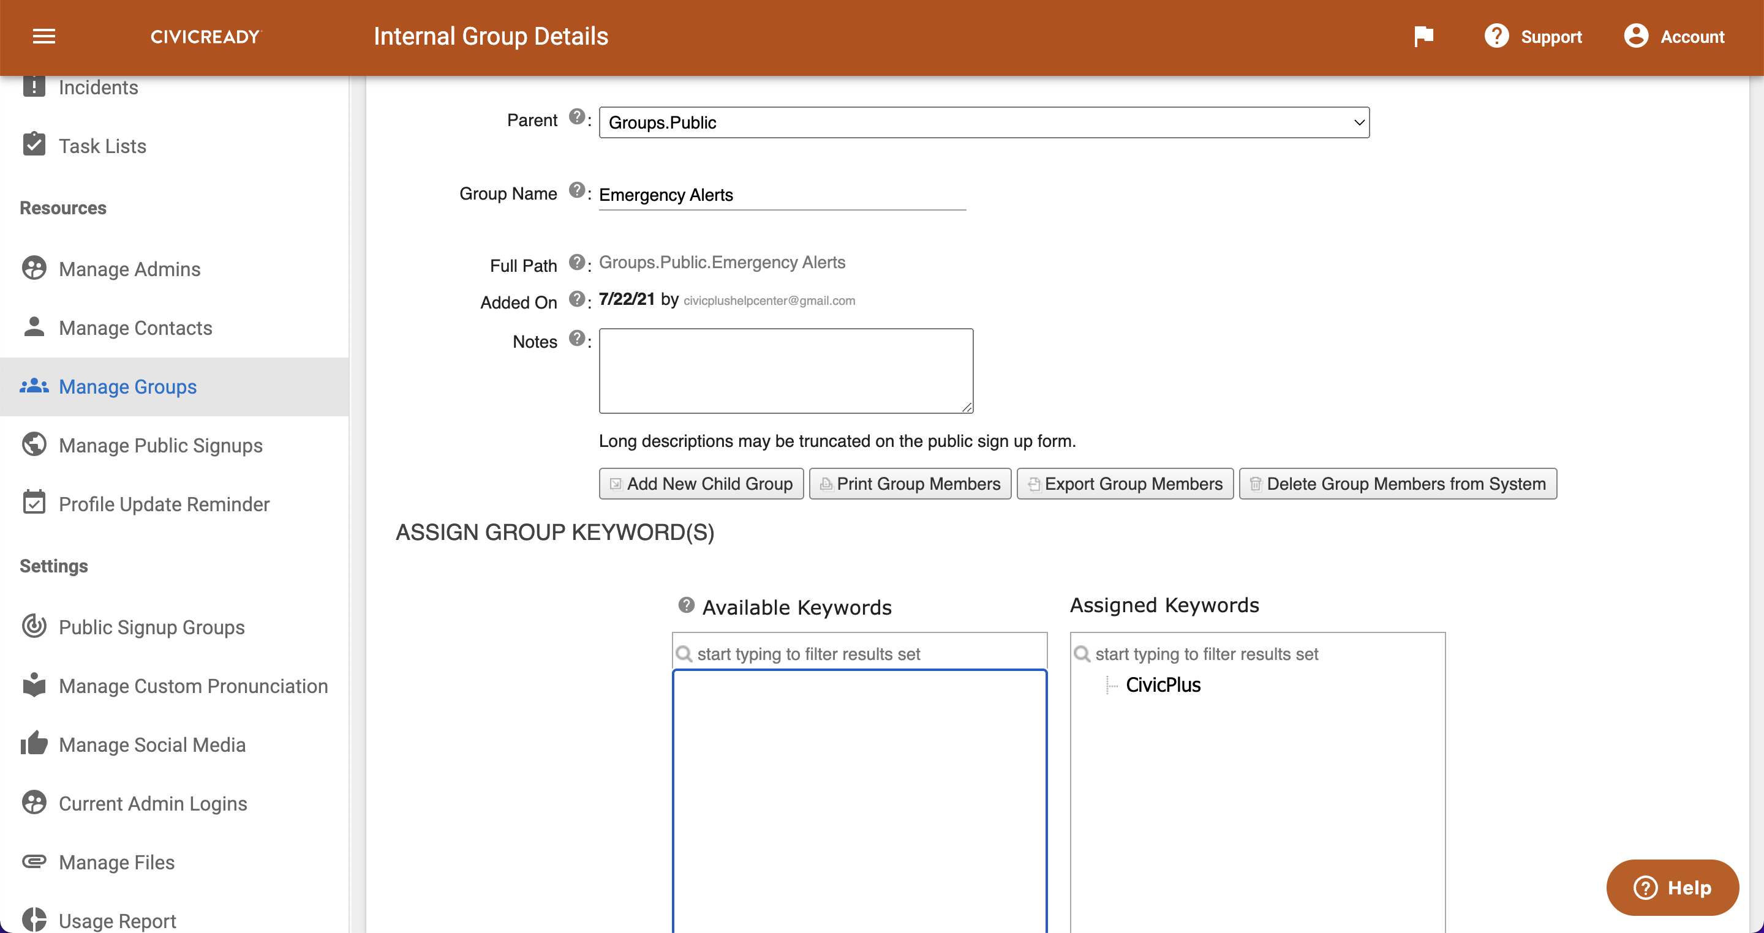Click the Support question mark icon
Image resolution: width=1764 pixels, height=933 pixels.
[x=1496, y=36]
